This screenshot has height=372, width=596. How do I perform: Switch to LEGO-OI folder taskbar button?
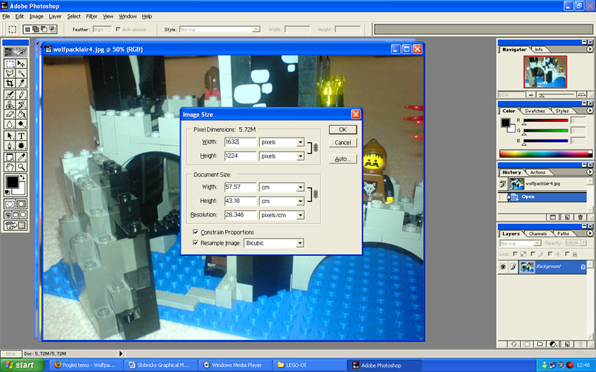coord(310,365)
